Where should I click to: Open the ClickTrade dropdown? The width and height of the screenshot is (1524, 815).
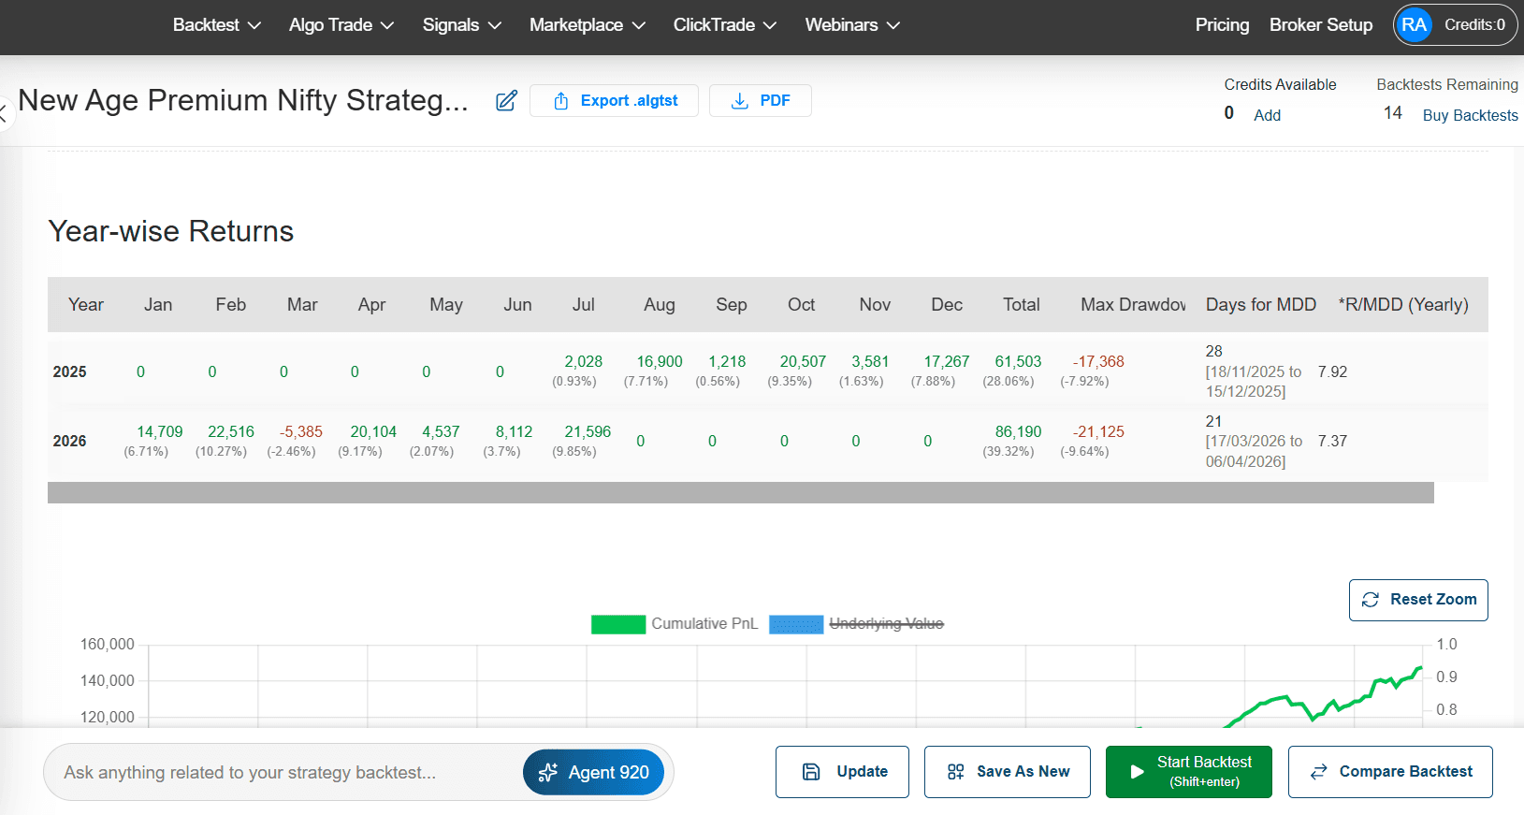[725, 25]
